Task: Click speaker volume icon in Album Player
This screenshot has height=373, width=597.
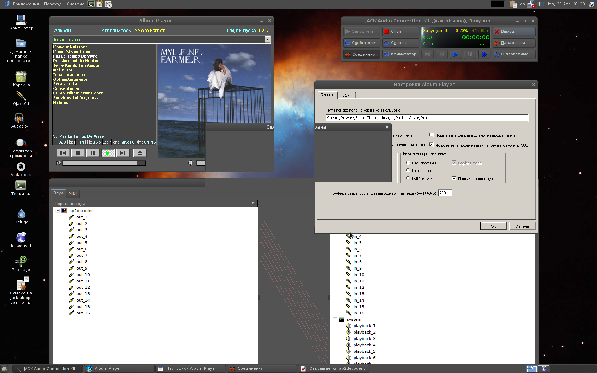Action: click(191, 163)
